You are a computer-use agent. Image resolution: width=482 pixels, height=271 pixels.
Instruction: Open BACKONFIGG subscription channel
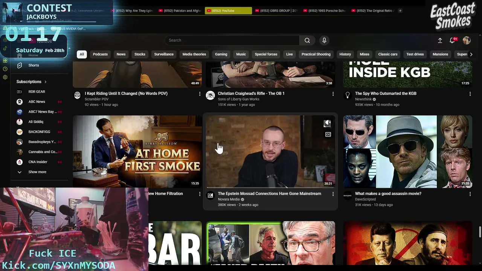pos(39,132)
